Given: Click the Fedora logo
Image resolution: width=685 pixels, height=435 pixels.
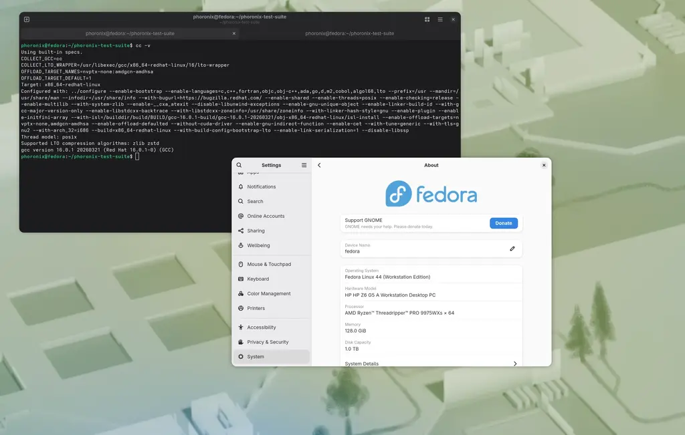Looking at the screenshot, I should [x=431, y=193].
